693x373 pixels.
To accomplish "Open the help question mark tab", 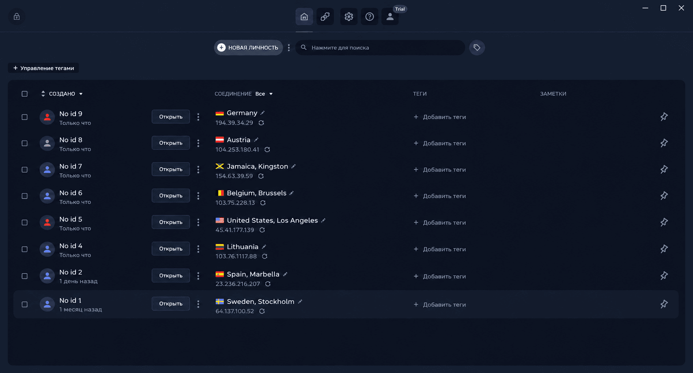I will [370, 17].
